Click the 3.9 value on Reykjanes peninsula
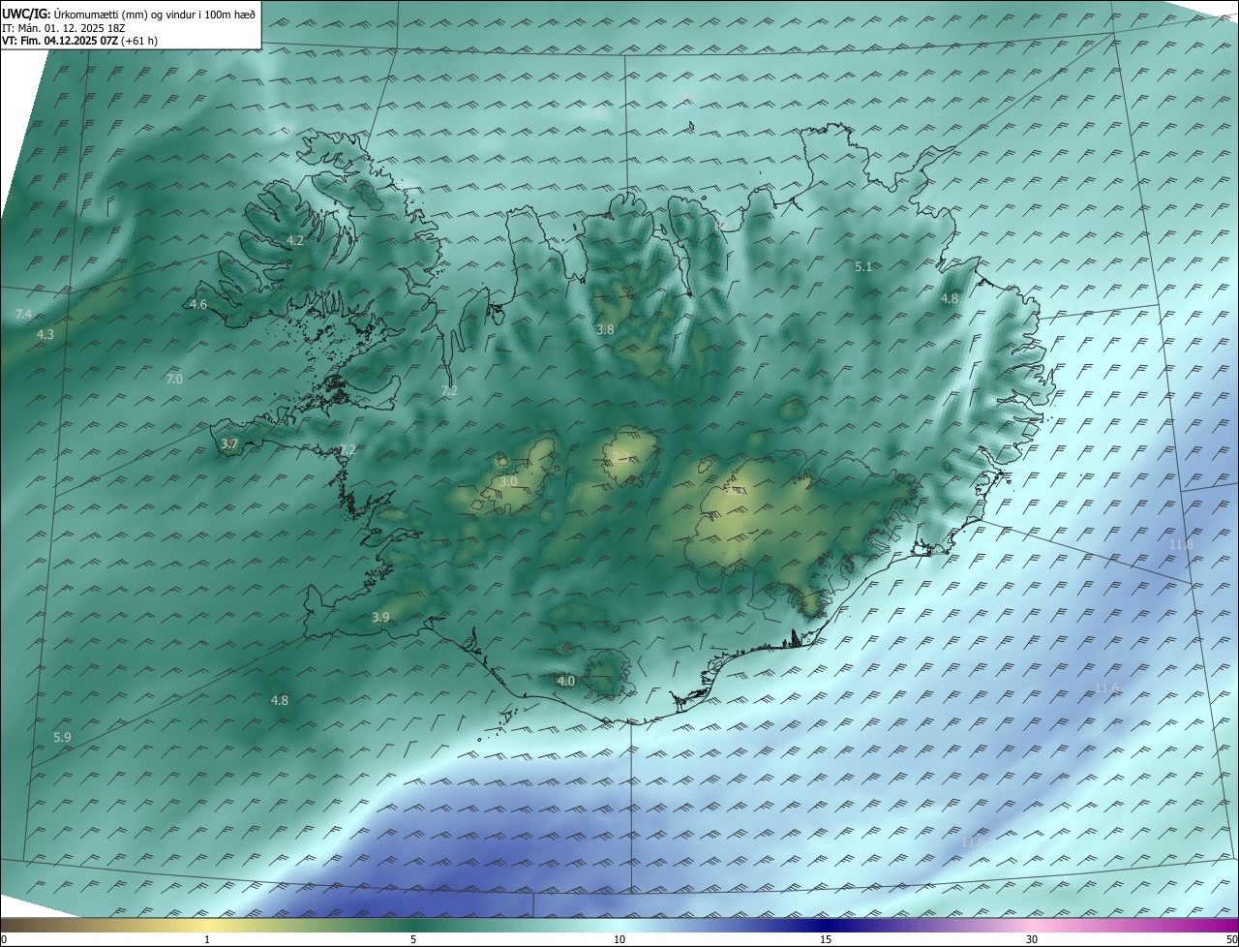This screenshot has height=947, width=1239. (x=380, y=617)
